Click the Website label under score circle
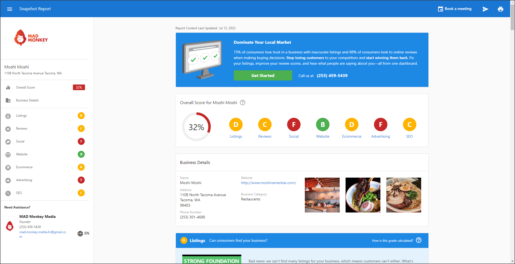The image size is (515, 264). click(323, 136)
